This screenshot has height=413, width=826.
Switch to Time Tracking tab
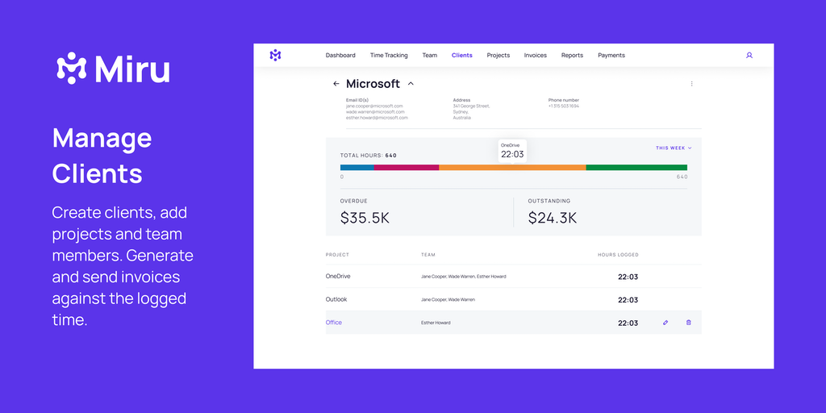389,56
